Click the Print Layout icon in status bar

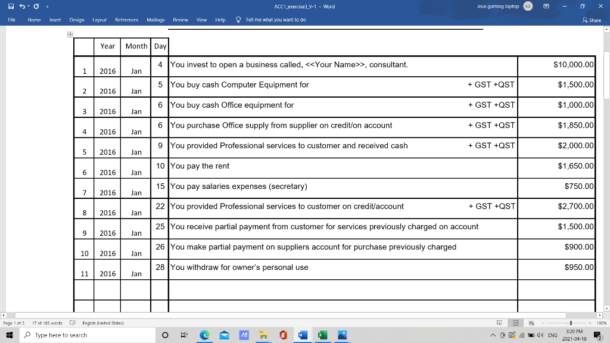pyautogui.click(x=515, y=322)
